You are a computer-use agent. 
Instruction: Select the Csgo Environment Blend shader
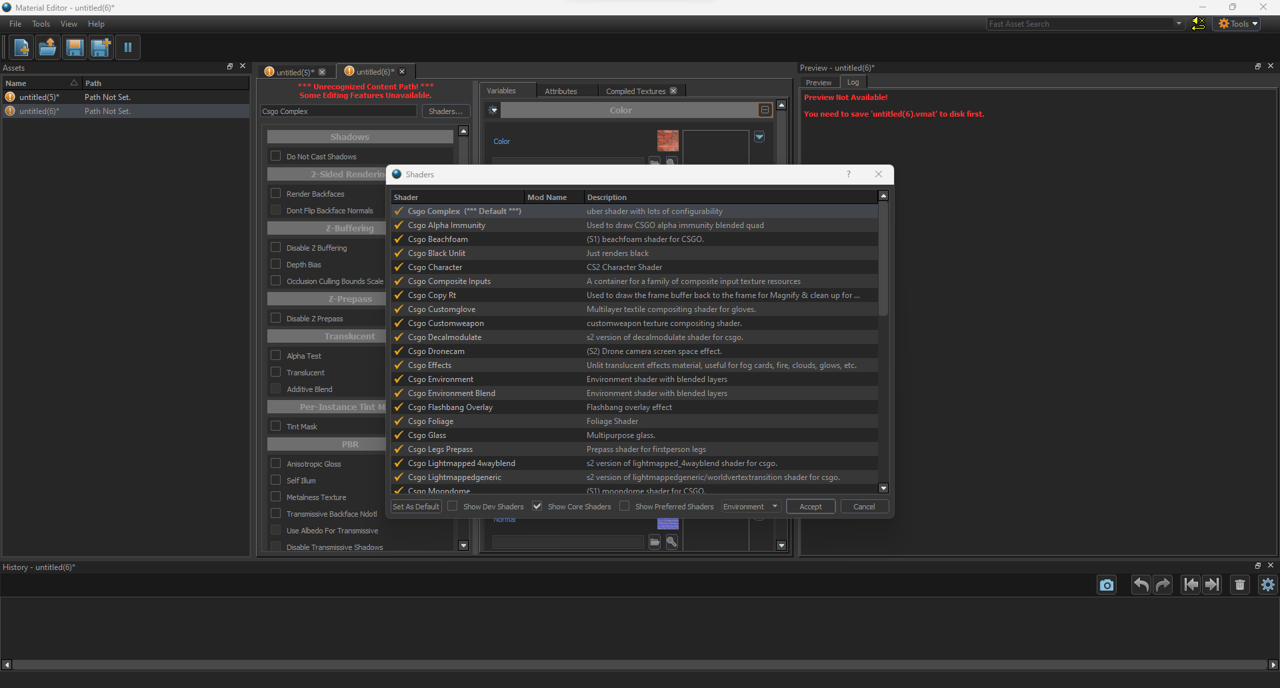[634, 393]
